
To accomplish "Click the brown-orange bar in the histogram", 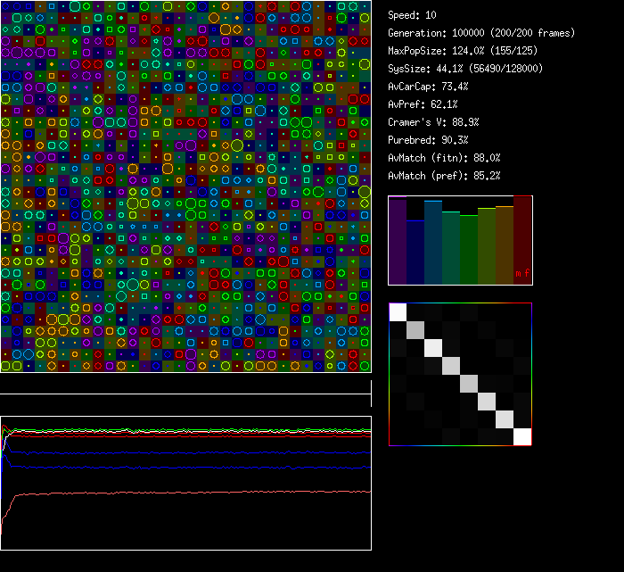I will tap(505, 245).
